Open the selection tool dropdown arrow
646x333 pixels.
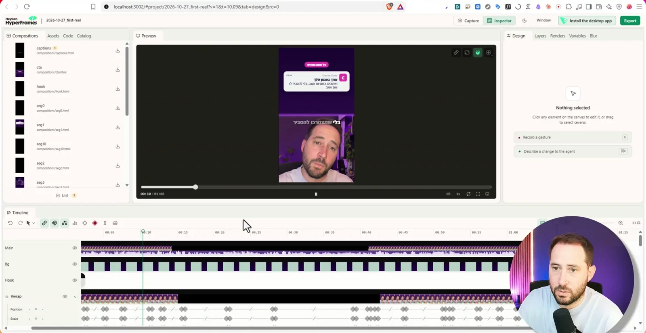[34, 223]
